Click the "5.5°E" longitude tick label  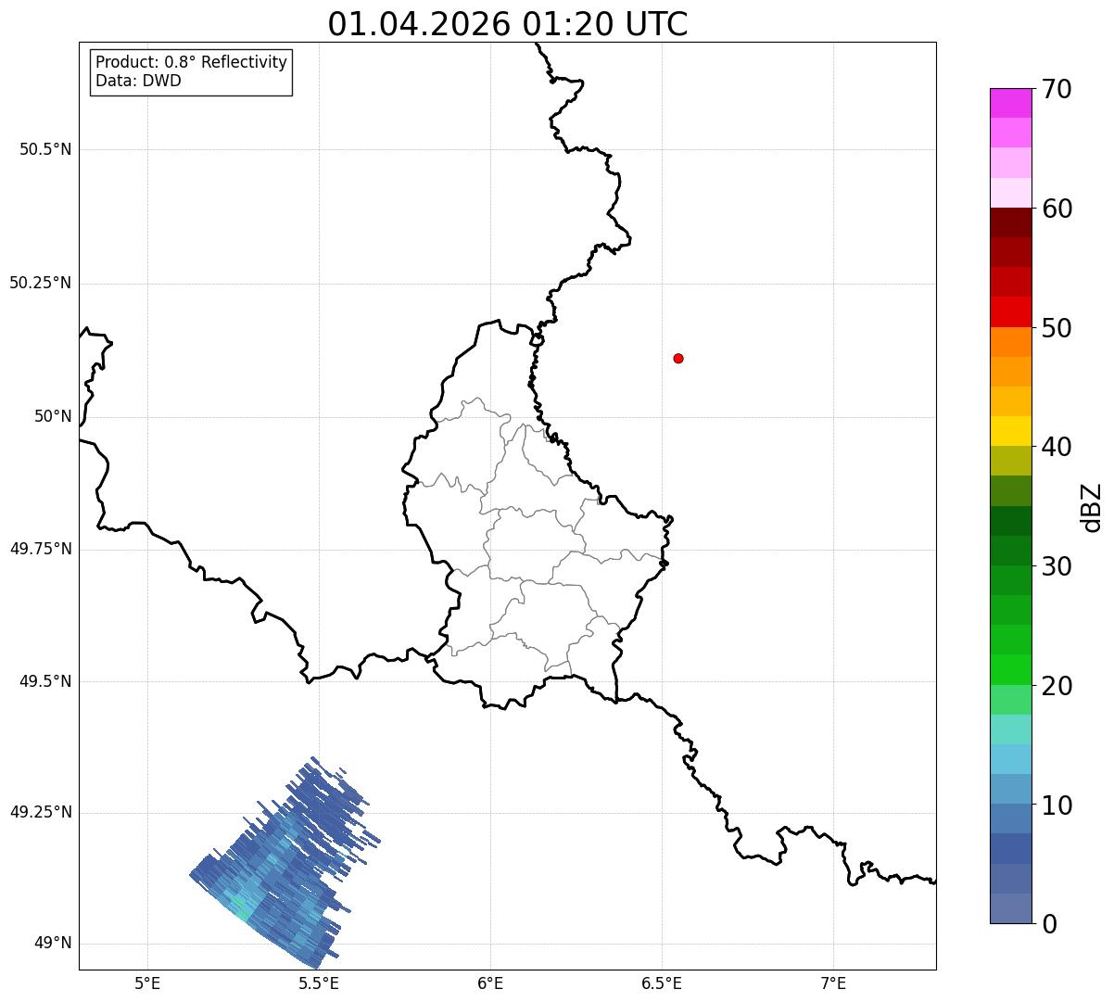(x=319, y=983)
